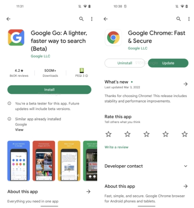The width and height of the screenshot is (194, 208).
Task: Open Write a review link
Action: tap(116, 147)
